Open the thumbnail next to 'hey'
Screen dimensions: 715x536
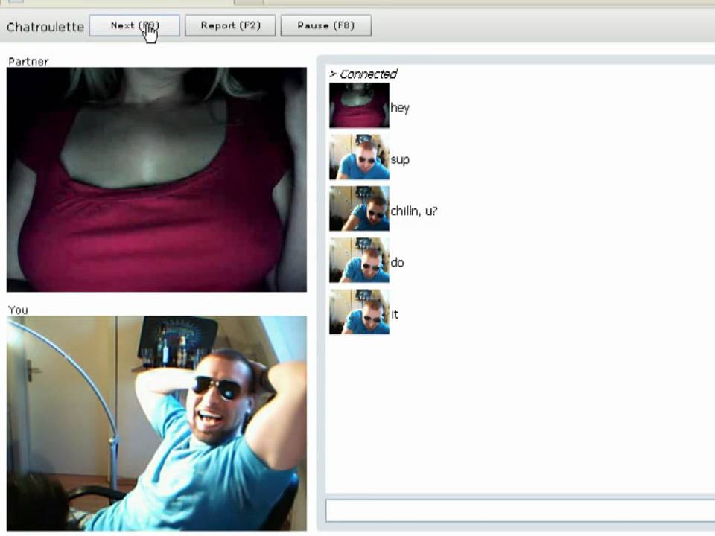[359, 105]
